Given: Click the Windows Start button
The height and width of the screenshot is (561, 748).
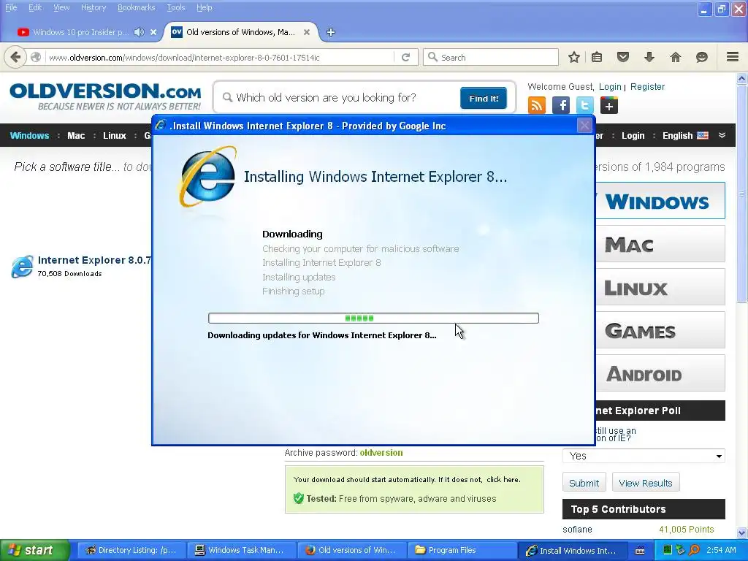Looking at the screenshot, I should coord(34,550).
